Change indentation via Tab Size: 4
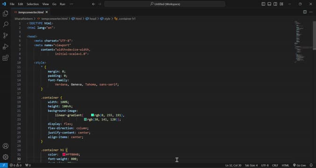Viewport: 316px width, 168px height. pos(251,165)
